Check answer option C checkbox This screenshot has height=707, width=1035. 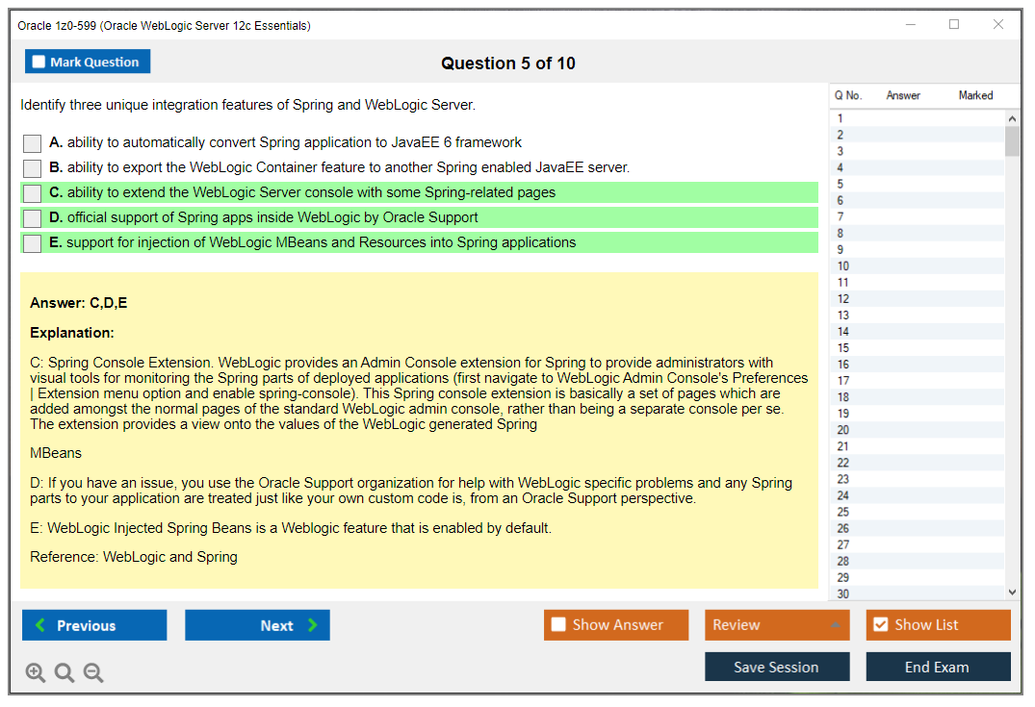(x=32, y=191)
